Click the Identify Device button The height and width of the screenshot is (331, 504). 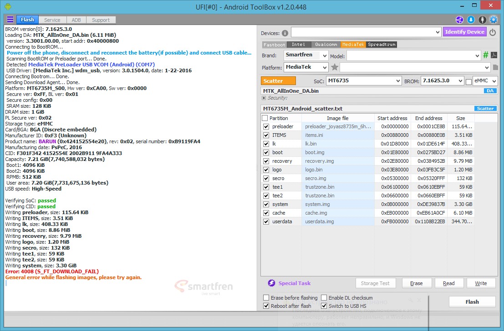(x=464, y=32)
